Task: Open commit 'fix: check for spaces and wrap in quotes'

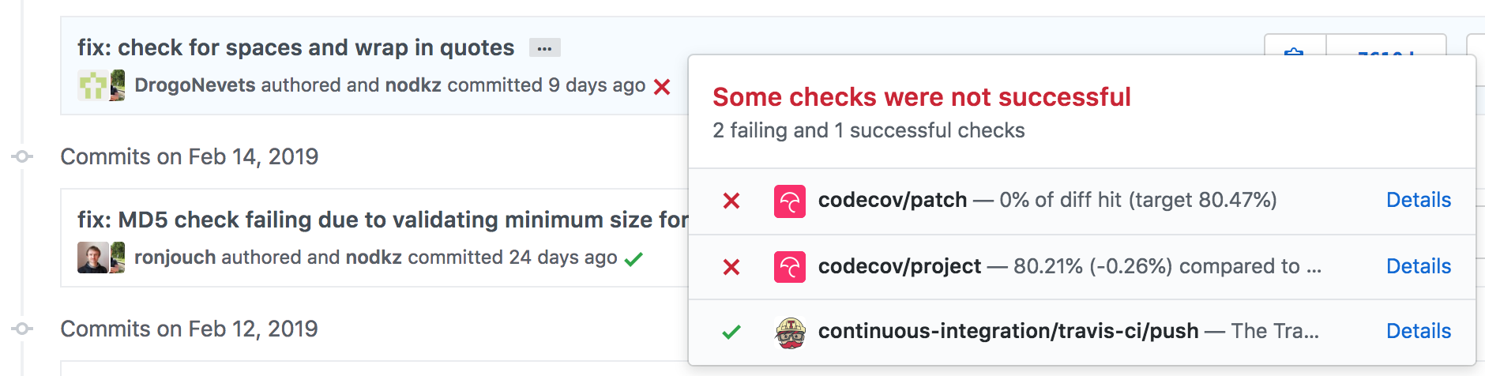Action: click(295, 47)
